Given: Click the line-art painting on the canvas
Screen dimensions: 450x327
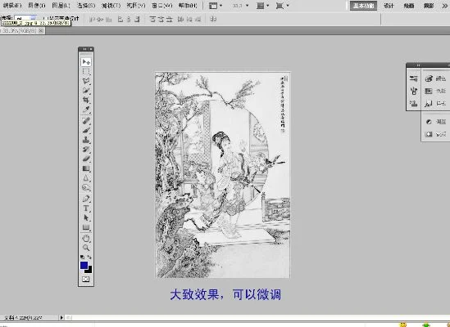Looking at the screenshot, I should (x=223, y=175).
